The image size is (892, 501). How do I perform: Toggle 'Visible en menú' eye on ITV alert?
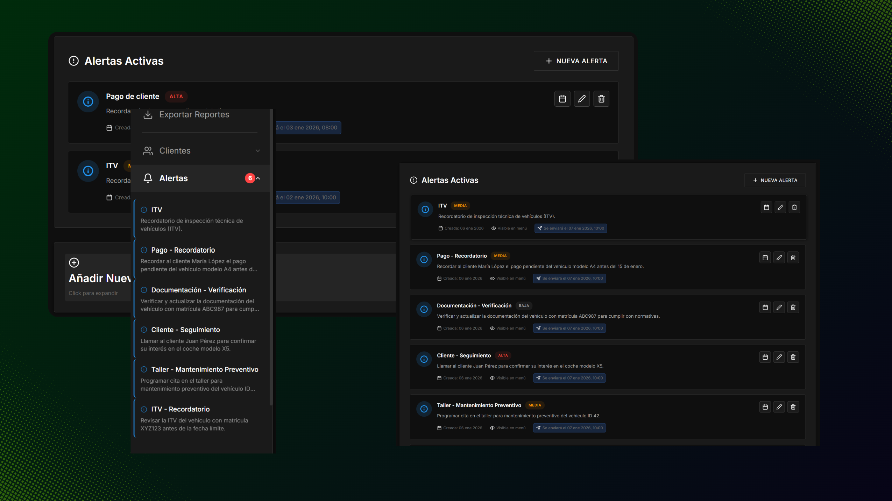coord(493,228)
